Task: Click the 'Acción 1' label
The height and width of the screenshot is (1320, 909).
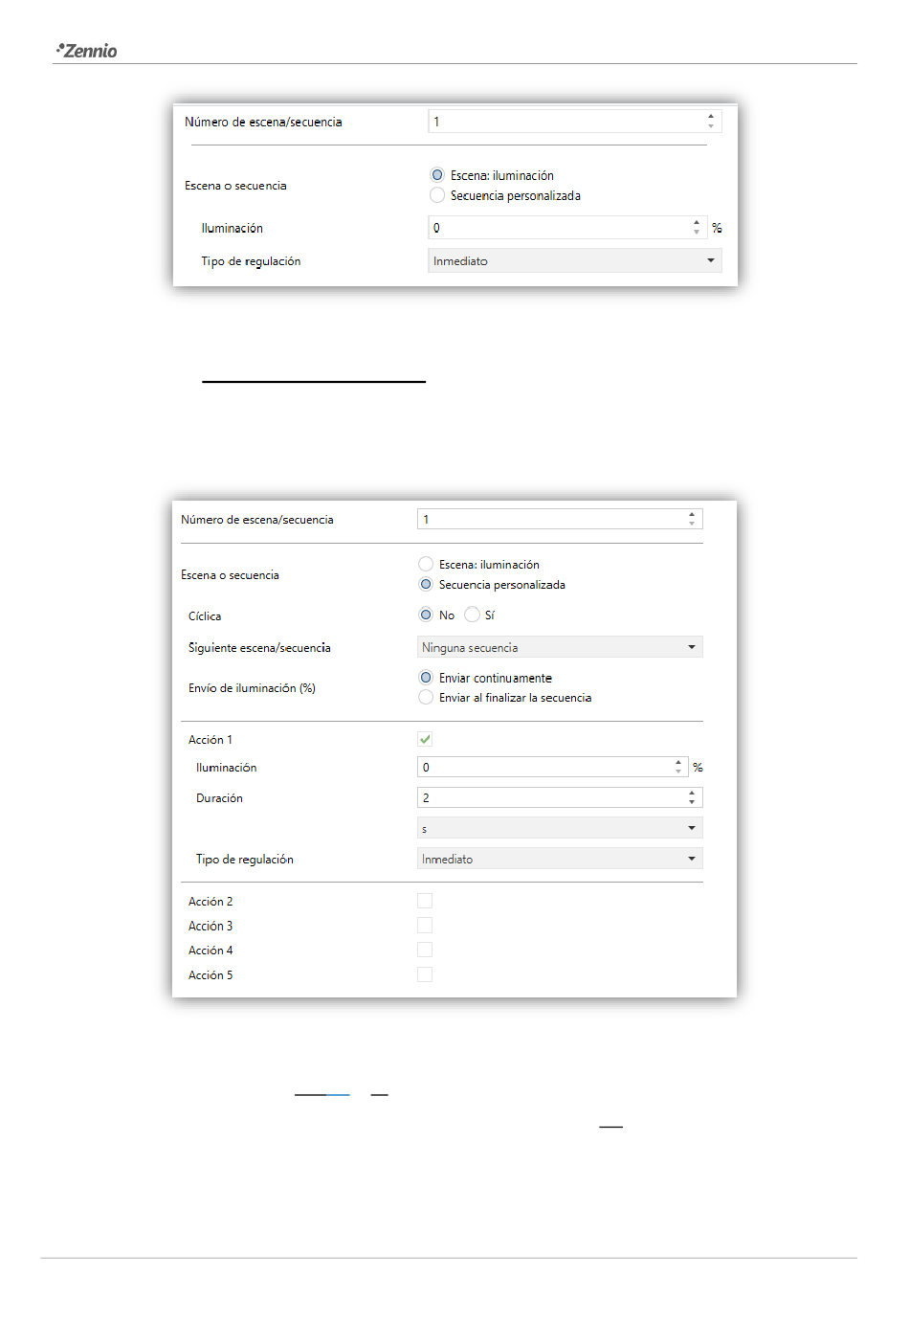Action: (x=211, y=740)
